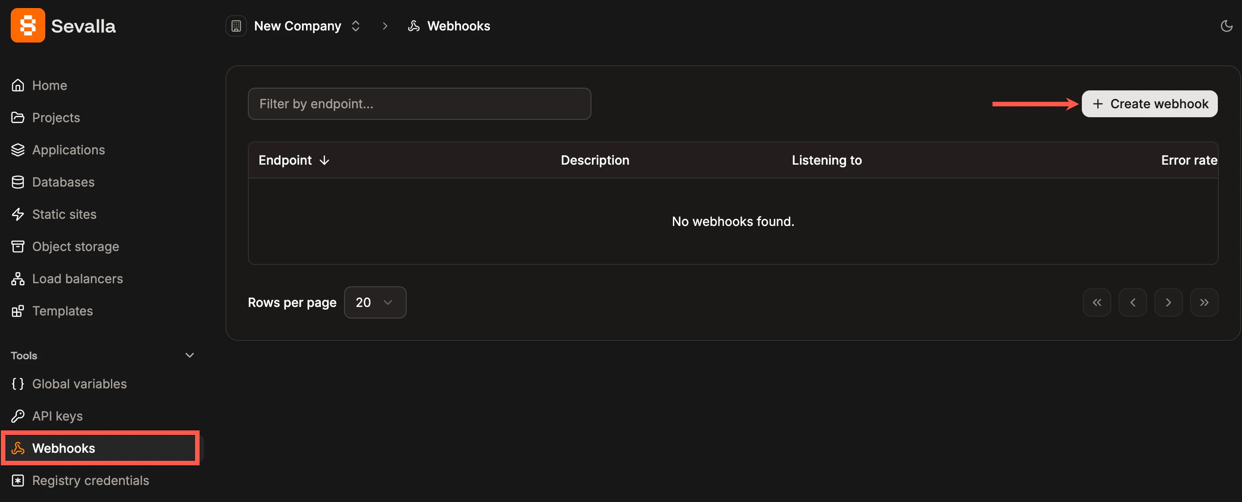
Task: Open Global variables settings
Action: pos(80,384)
